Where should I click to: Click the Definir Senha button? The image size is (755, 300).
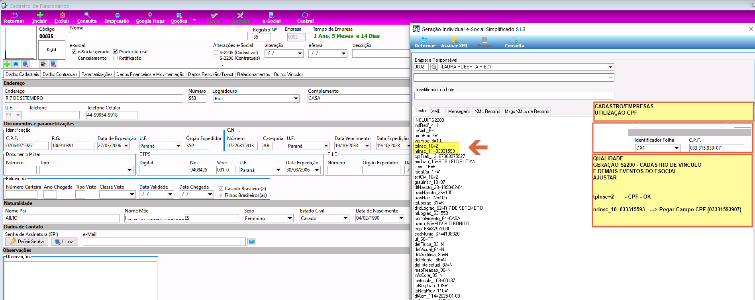27,242
